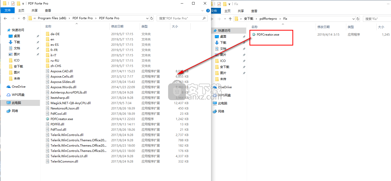Select 网络 in Fix window sidebar
This screenshot has height=181, width=391.
(221, 111)
